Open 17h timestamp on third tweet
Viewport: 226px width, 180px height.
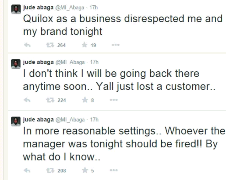[94, 120]
